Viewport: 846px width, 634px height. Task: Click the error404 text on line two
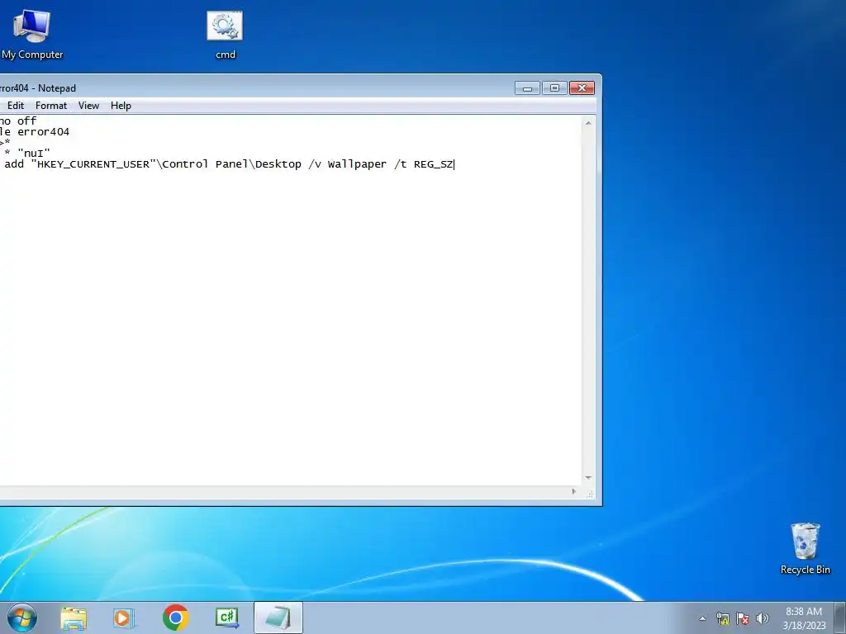[x=43, y=132]
